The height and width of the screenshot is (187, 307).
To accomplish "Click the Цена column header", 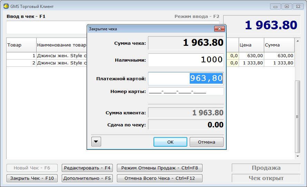I will pyautogui.click(x=251, y=45).
